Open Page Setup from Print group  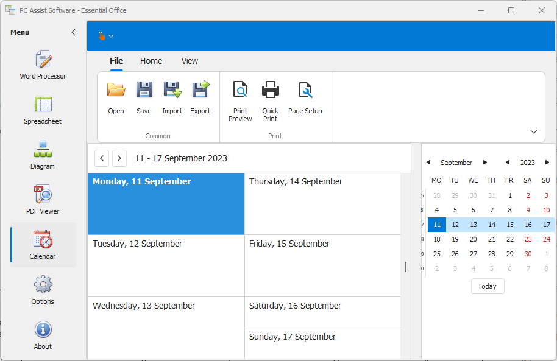(x=305, y=91)
